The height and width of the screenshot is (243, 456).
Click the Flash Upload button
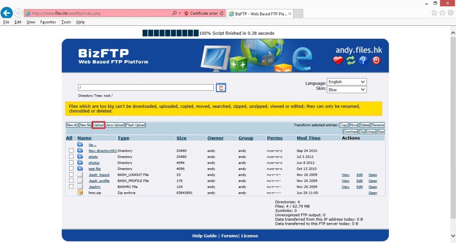click(135, 125)
